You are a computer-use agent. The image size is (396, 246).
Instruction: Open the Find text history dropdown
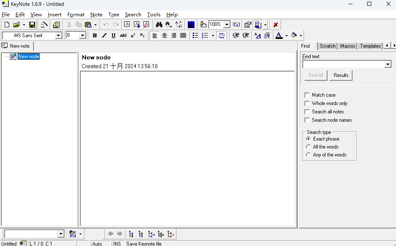(388, 64)
